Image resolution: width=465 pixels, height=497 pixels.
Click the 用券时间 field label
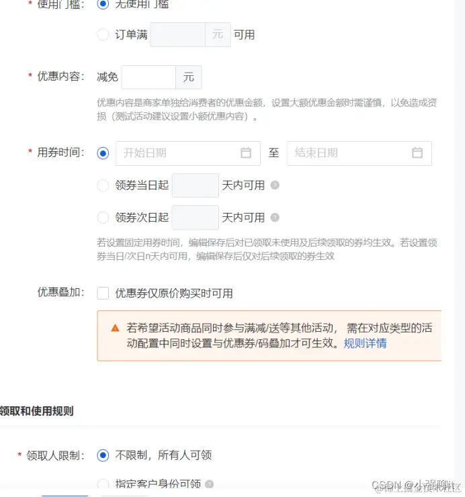(x=60, y=152)
